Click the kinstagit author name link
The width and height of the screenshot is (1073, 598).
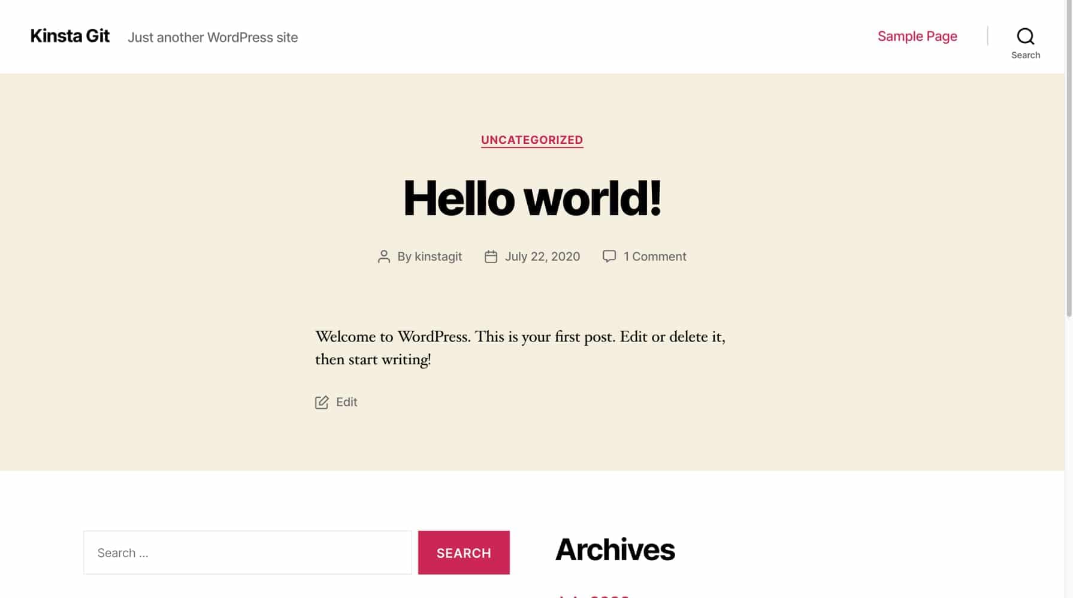click(438, 256)
